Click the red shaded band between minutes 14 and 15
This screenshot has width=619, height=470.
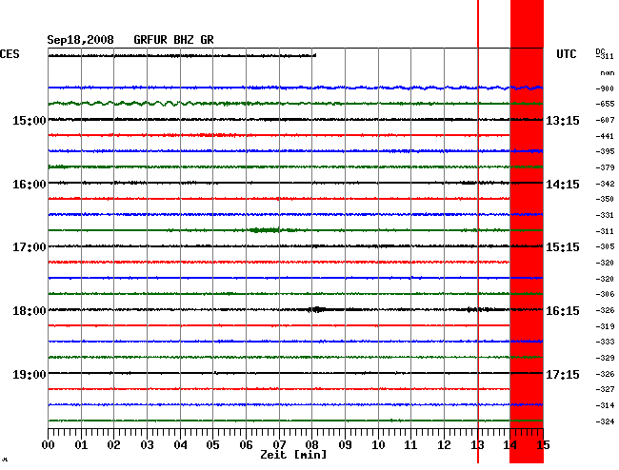(527, 231)
